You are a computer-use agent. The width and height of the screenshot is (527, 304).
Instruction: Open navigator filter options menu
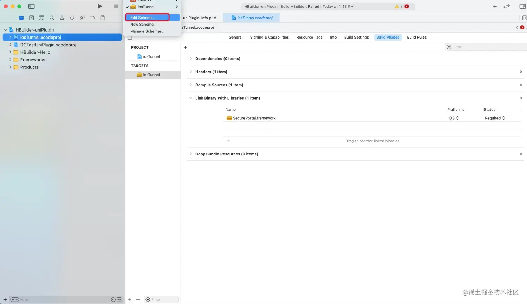click(x=14, y=299)
